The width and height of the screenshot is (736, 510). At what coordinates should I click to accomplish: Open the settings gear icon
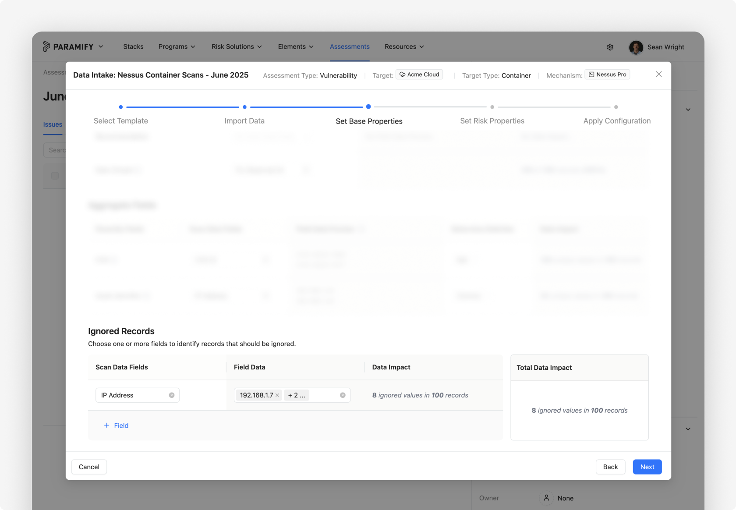tap(610, 47)
